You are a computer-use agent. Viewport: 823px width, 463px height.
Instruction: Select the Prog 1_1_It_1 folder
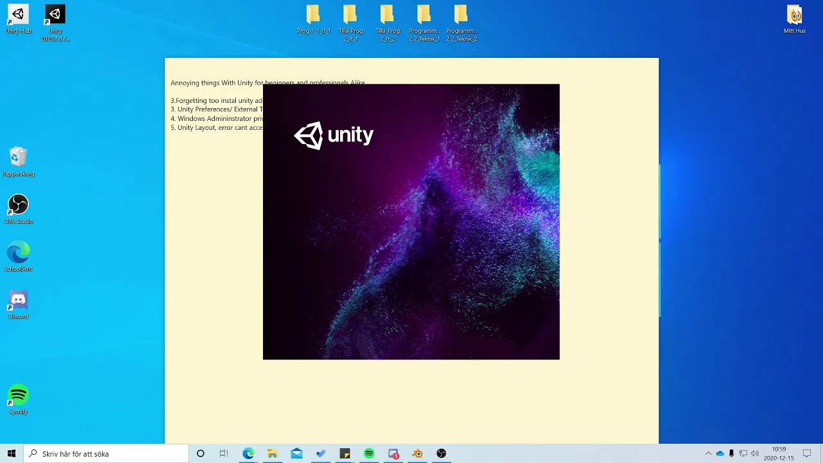click(x=313, y=19)
